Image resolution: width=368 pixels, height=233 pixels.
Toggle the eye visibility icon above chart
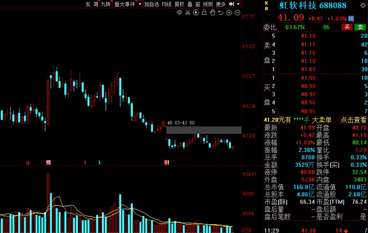[179, 12]
